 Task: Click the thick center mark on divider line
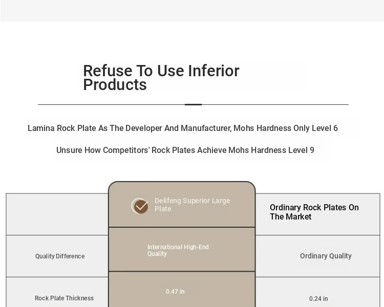(193, 104)
